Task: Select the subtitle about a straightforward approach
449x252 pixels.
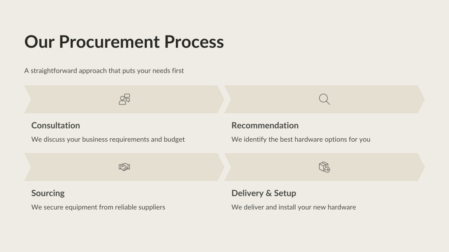Action: 104,70
